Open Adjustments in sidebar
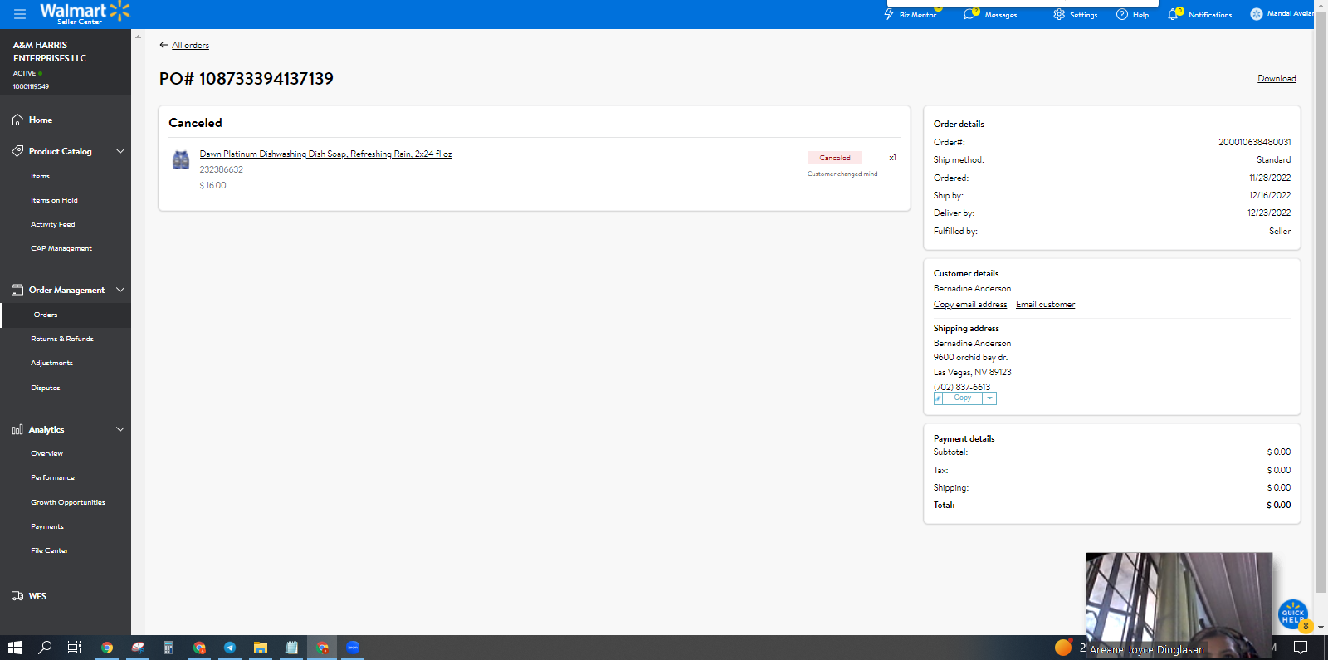Image resolution: width=1328 pixels, height=660 pixels. [x=51, y=364]
